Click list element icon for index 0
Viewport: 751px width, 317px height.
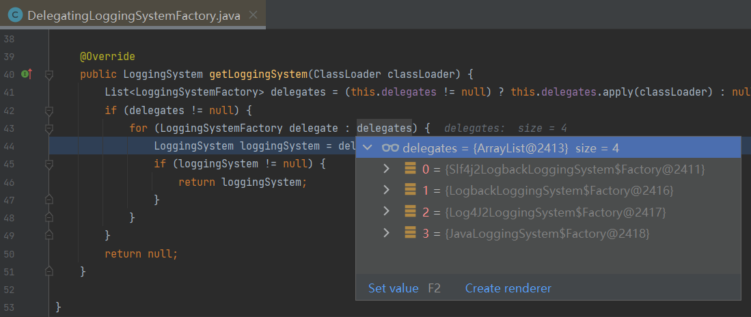410,169
